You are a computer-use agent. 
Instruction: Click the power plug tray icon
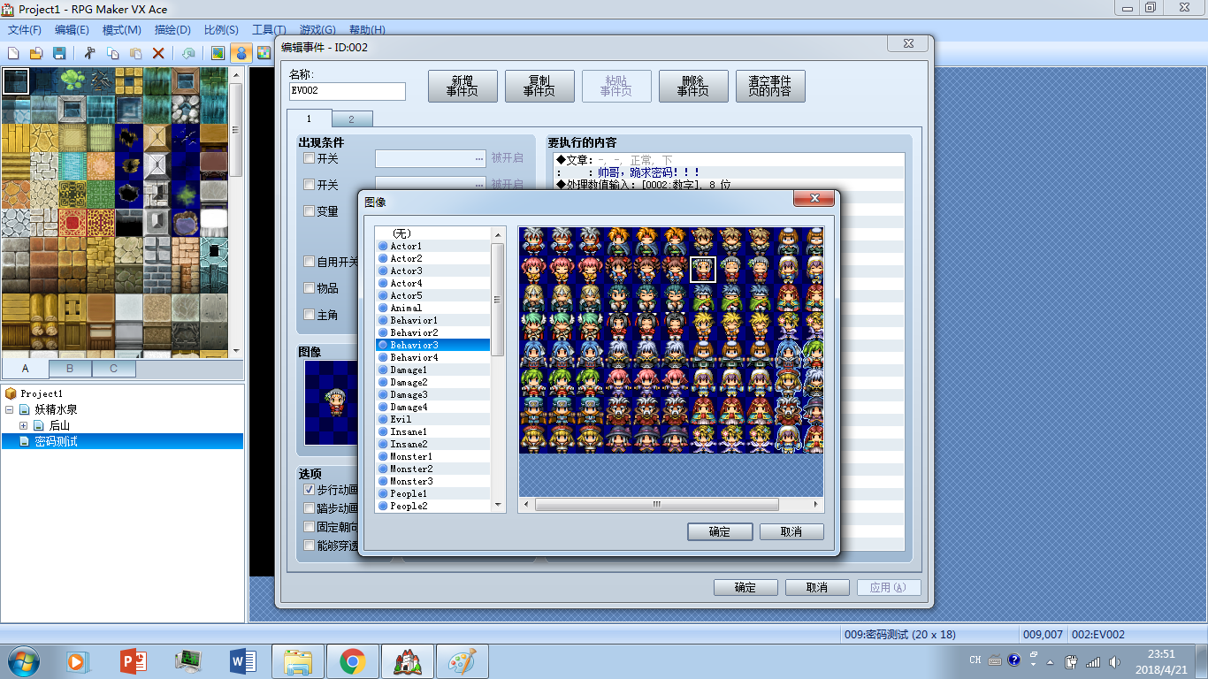tap(1071, 661)
